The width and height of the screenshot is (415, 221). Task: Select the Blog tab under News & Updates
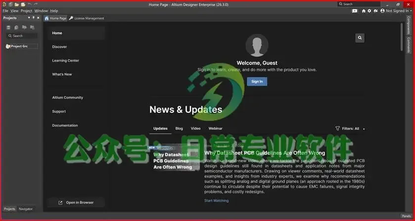coord(179,129)
